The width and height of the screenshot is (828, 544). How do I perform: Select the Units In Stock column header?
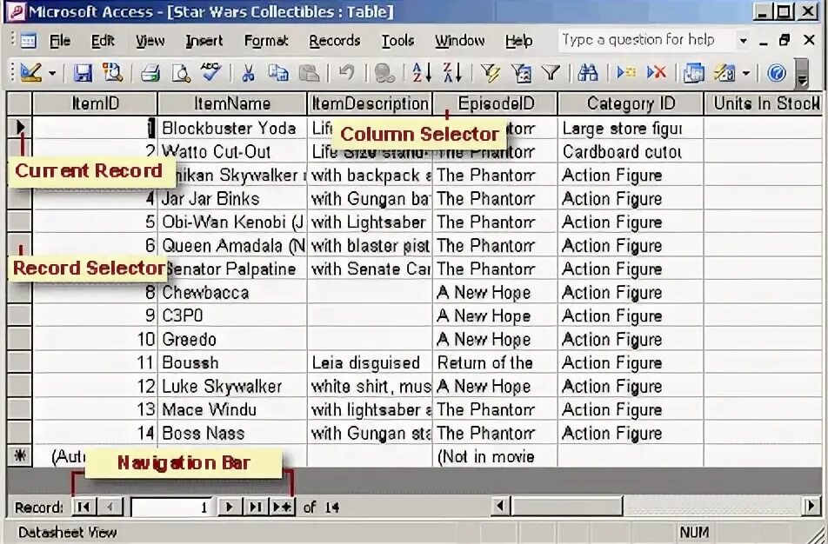click(764, 103)
